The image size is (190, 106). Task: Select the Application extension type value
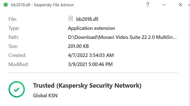[x=91, y=28]
